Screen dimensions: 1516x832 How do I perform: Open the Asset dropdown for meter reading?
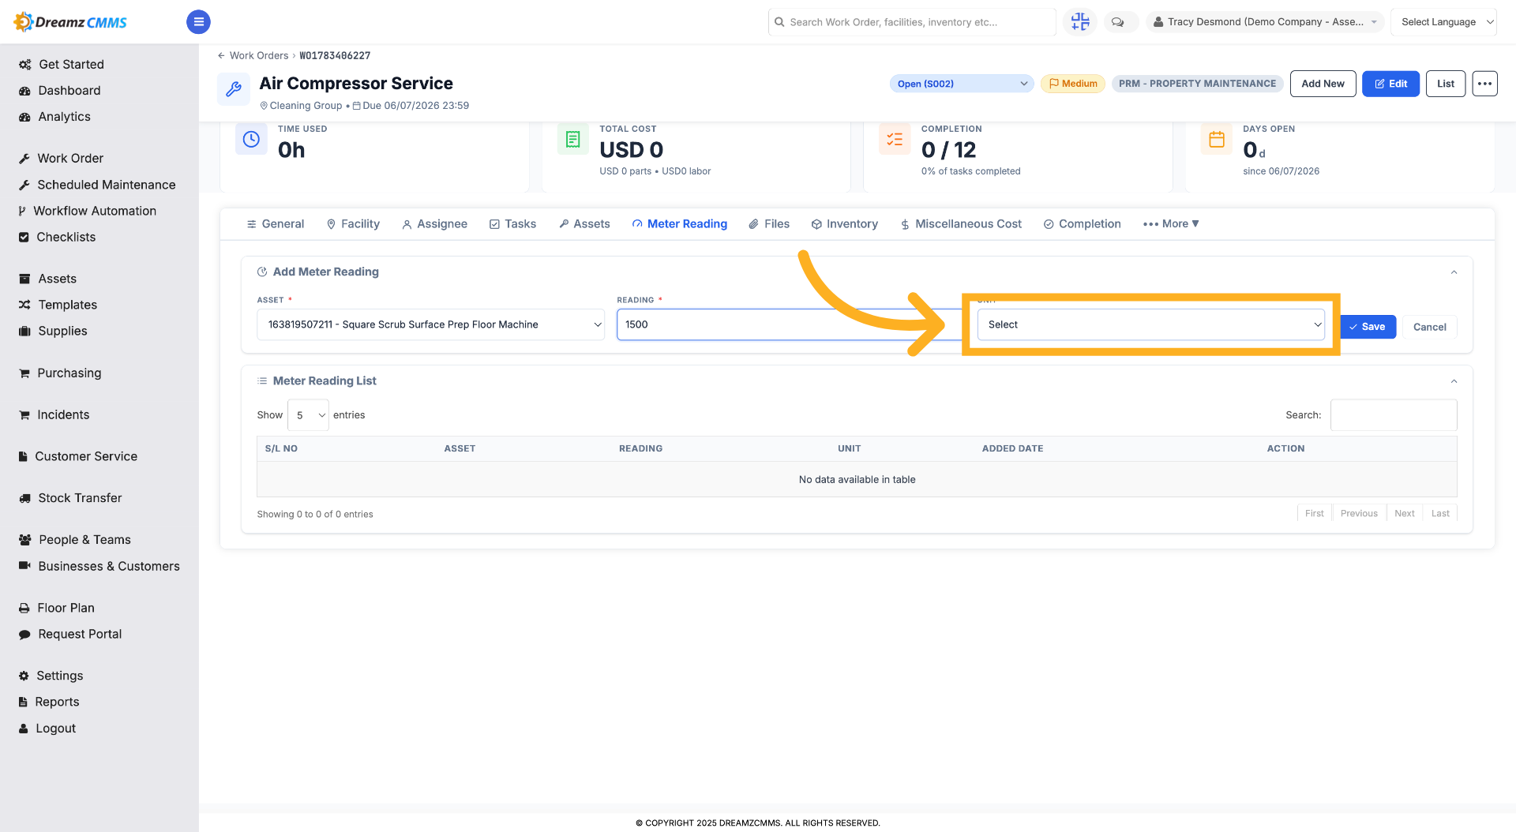(x=430, y=324)
